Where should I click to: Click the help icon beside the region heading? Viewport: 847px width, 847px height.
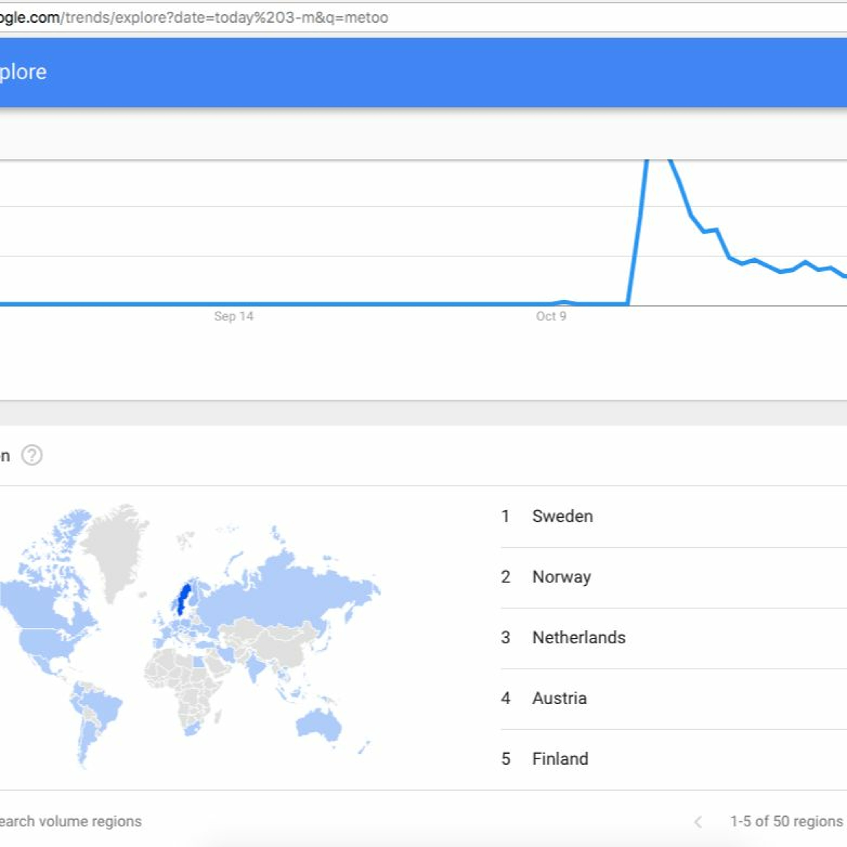tap(32, 455)
